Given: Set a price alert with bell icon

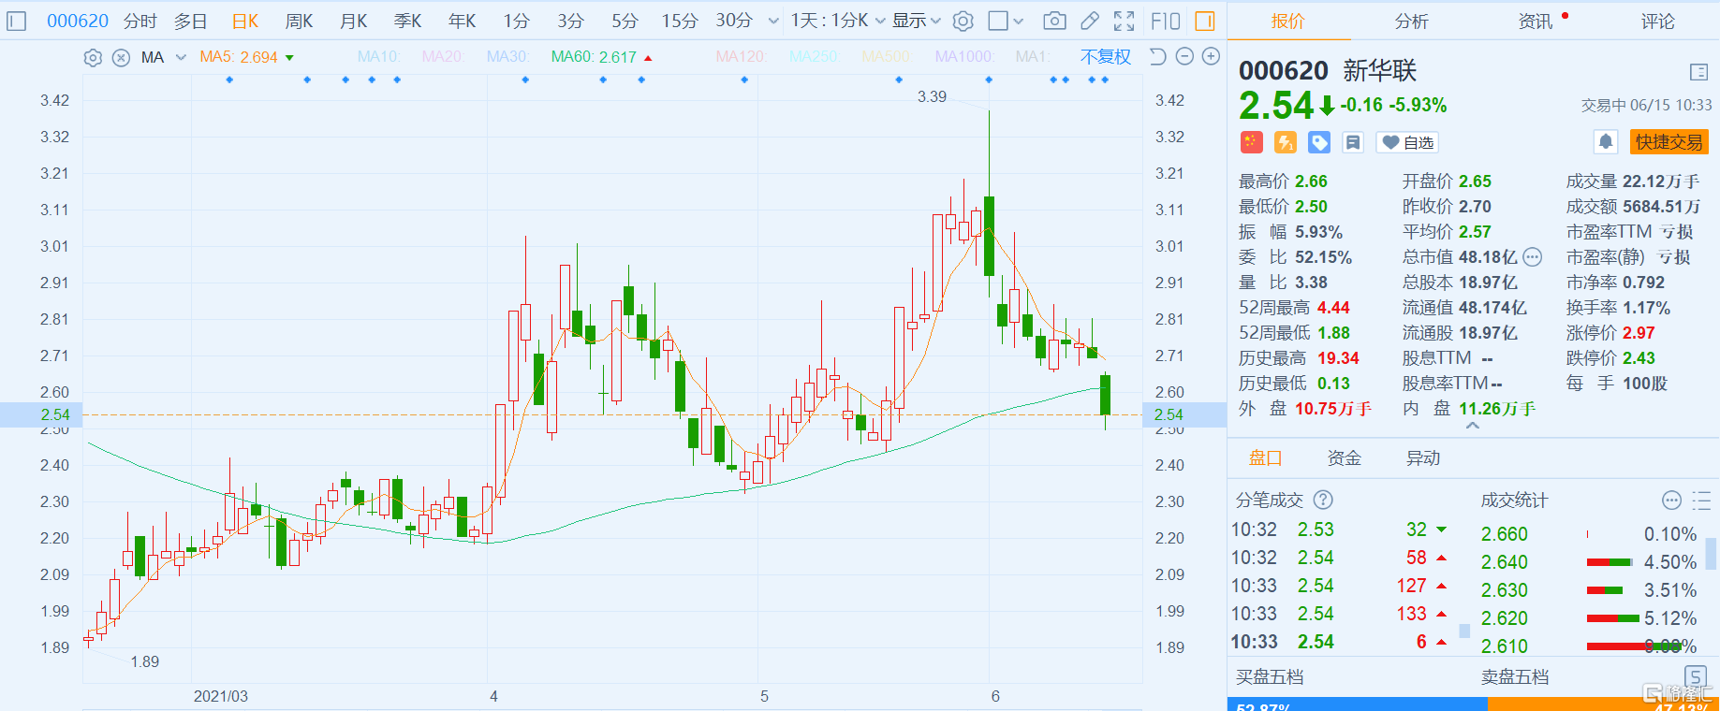Looking at the screenshot, I should 1606,142.
